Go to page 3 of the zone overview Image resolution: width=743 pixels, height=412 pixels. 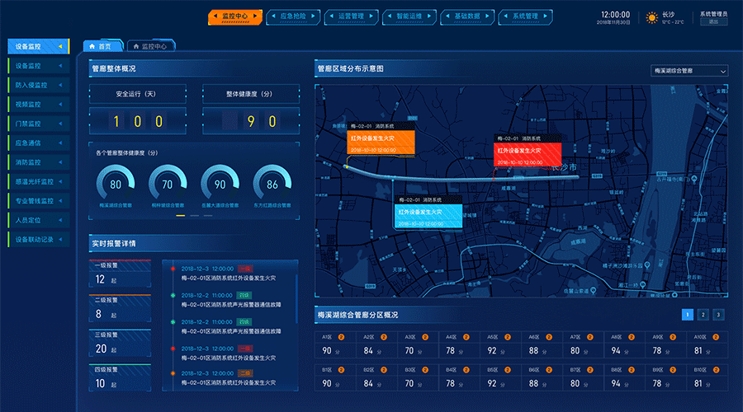[718, 315]
